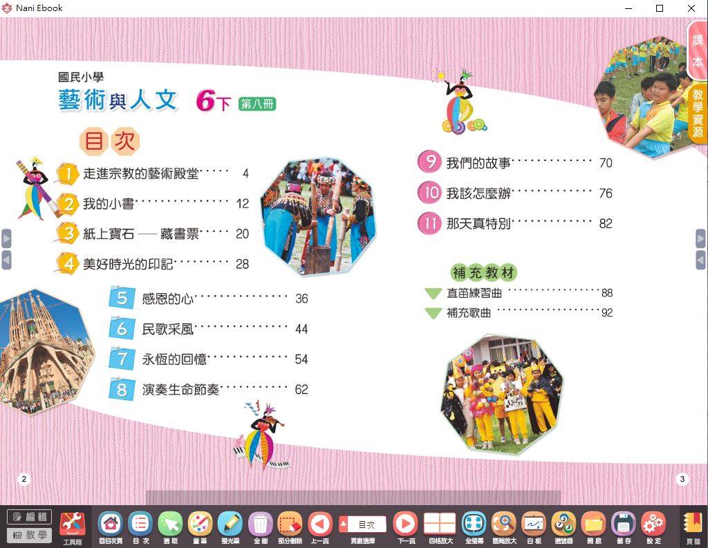Open the 課本 side tab

(x=698, y=50)
